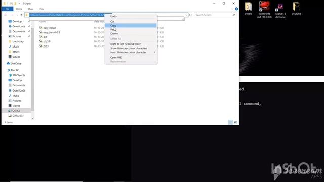Open Desktop under This PC
The height and width of the screenshot is (182, 324).
[x=17, y=80]
